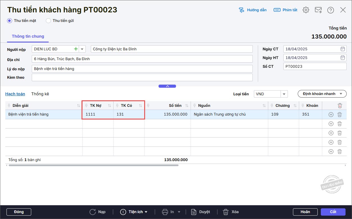Switch to the Thống kê tab
Image resolution: width=352 pixels, height=219 pixels.
pyautogui.click(x=40, y=94)
